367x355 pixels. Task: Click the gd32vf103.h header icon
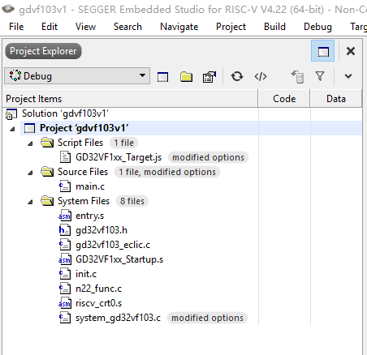pos(65,230)
